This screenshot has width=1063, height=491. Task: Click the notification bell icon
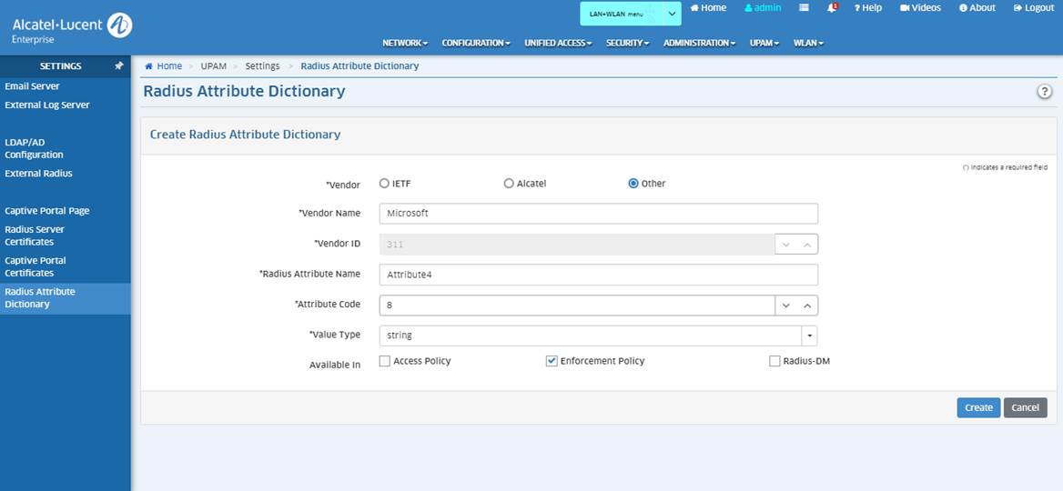point(832,7)
